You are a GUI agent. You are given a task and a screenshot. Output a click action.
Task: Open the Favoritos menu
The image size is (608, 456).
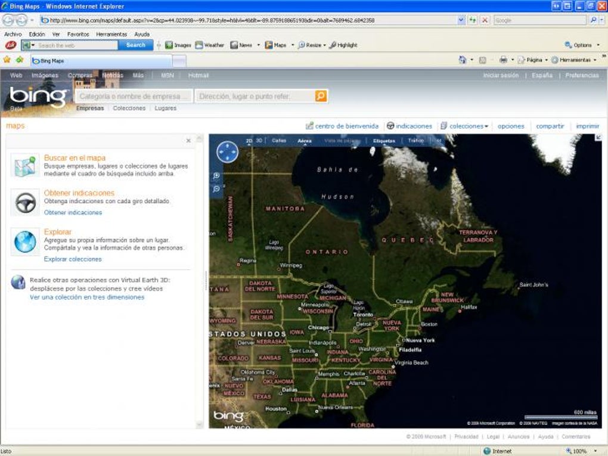[x=78, y=34]
